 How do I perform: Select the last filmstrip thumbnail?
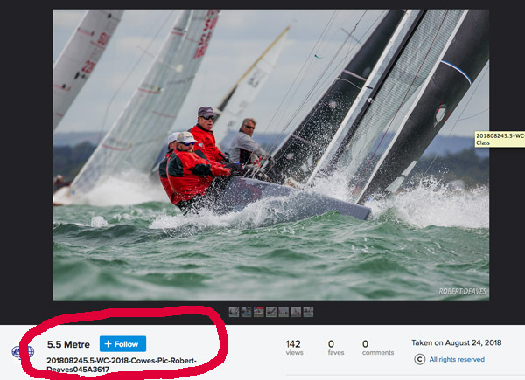click(308, 312)
